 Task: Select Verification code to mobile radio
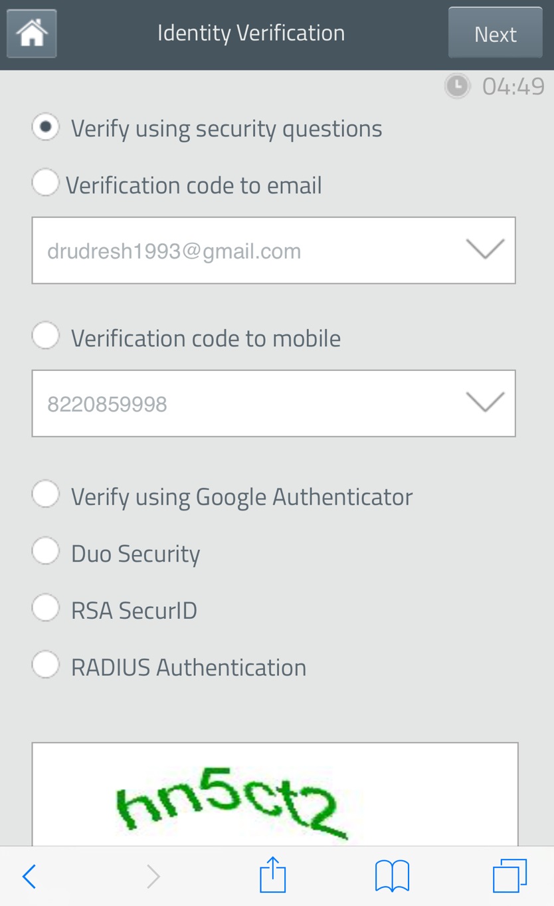46,336
